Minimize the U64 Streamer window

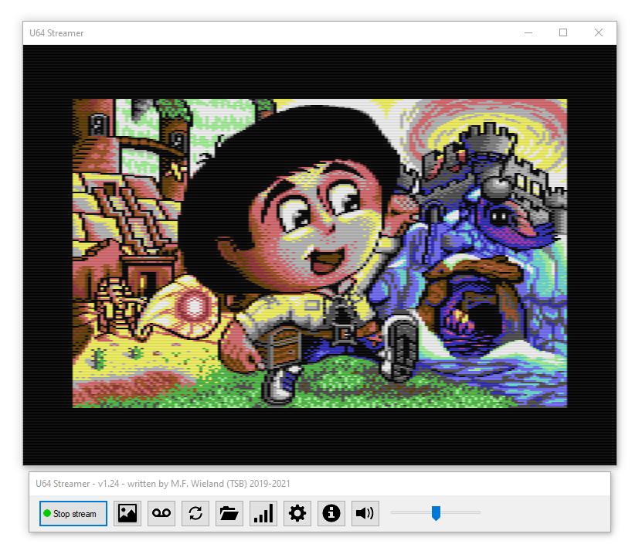(528, 32)
